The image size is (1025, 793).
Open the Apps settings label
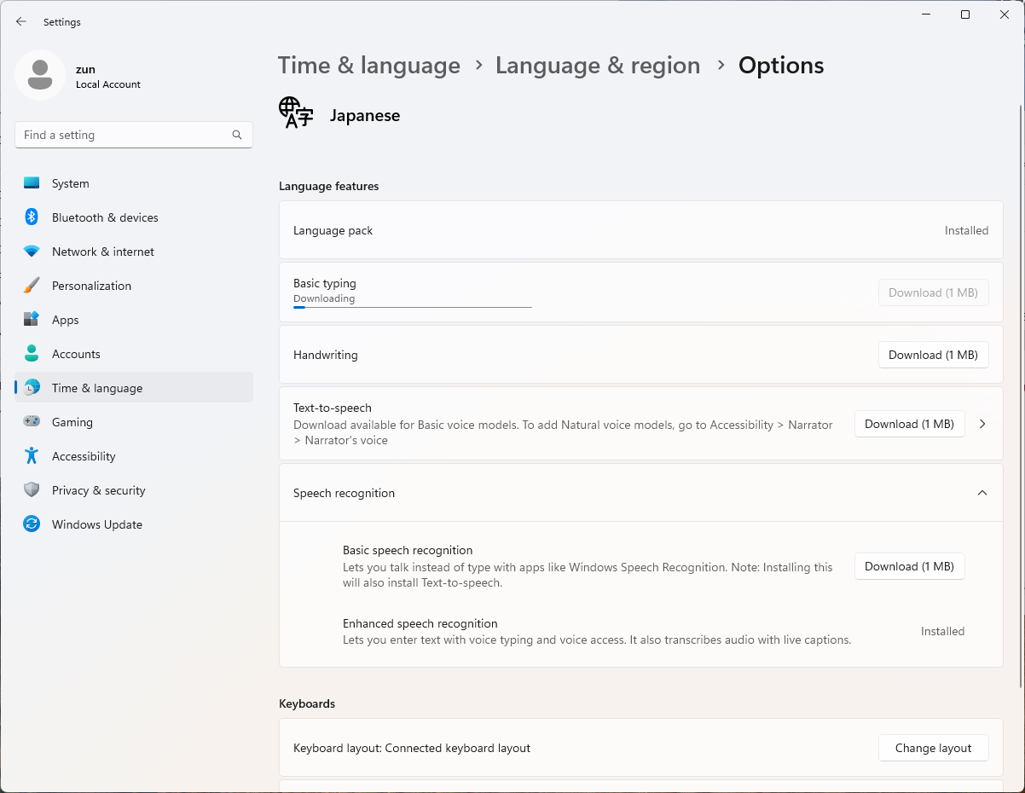[x=65, y=320]
